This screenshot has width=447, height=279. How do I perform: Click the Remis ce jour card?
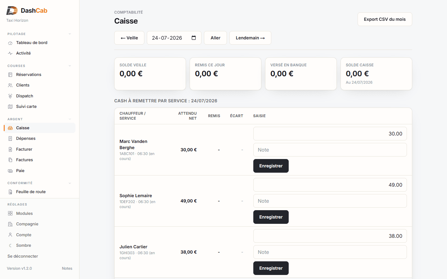pyautogui.click(x=225, y=74)
